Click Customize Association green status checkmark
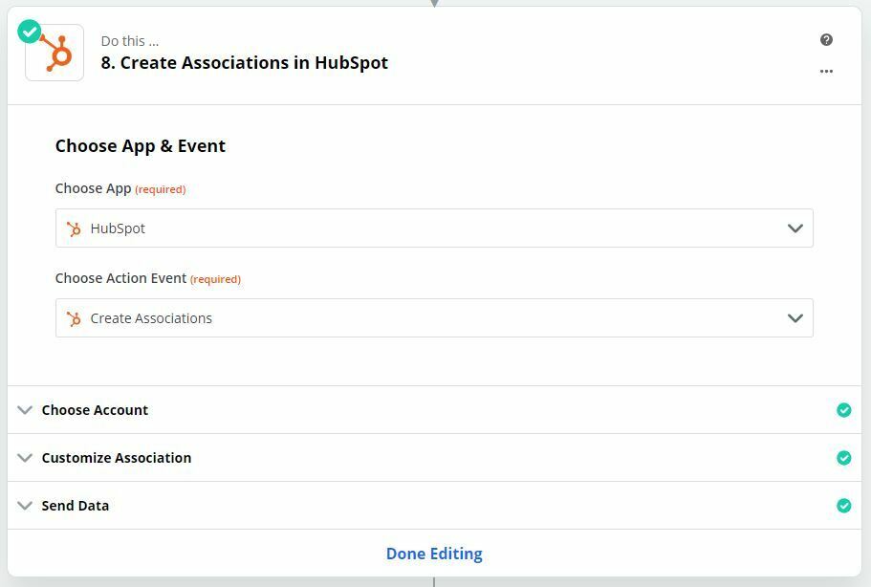The width and height of the screenshot is (871, 587). point(844,458)
